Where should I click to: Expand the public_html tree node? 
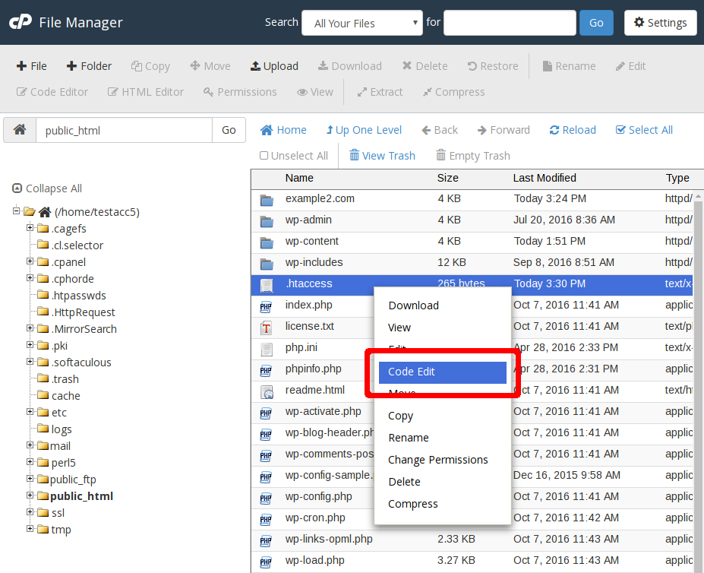[x=30, y=496]
